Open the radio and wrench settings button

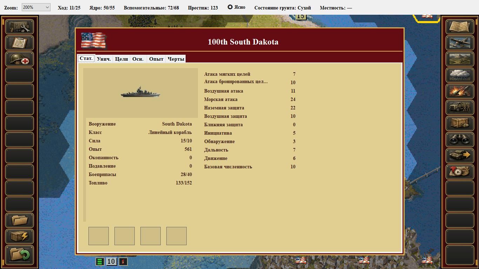click(20, 27)
